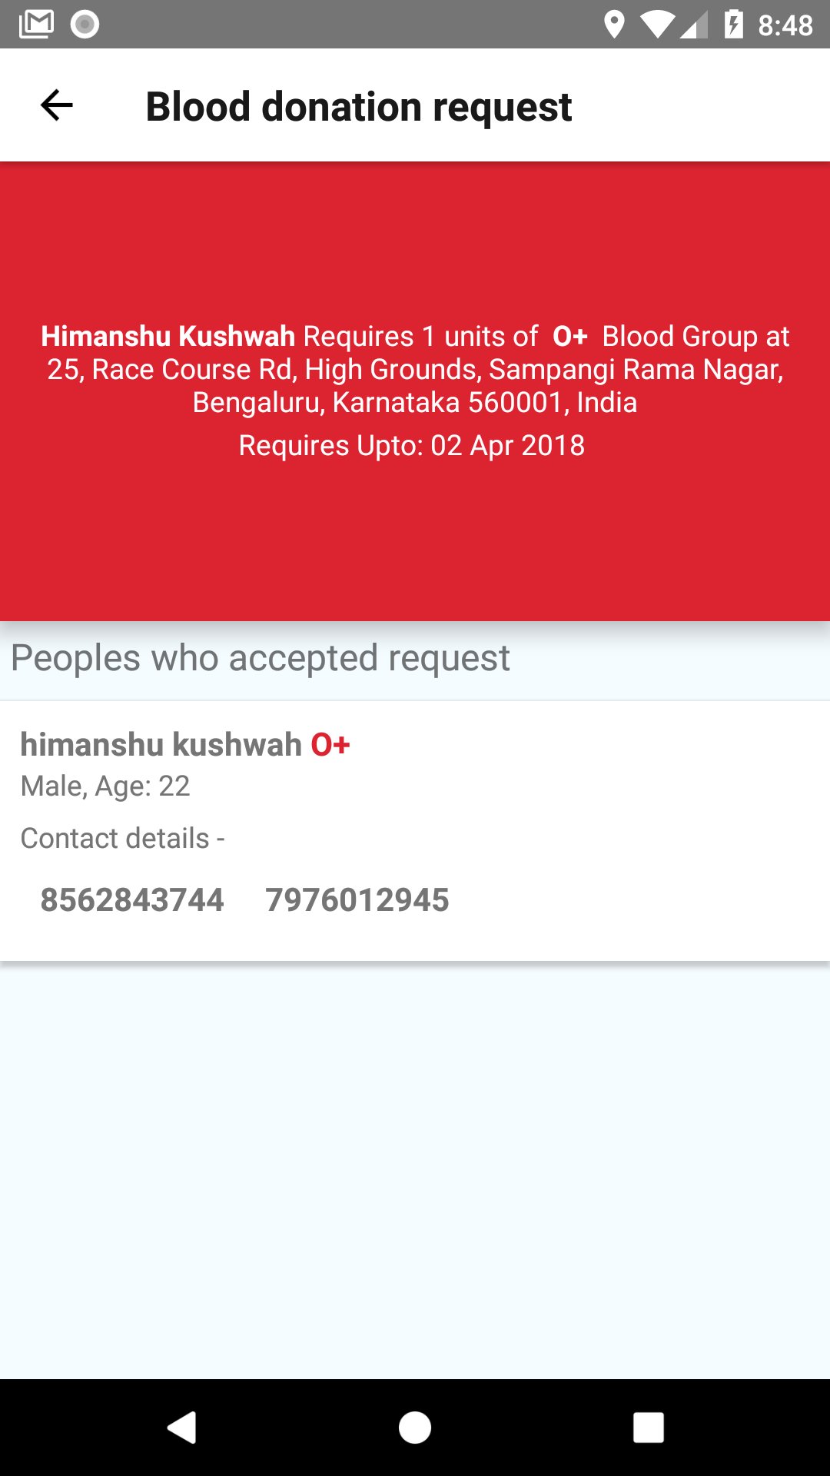Tap the circular recording status icon
The image size is (830, 1476).
tap(85, 25)
